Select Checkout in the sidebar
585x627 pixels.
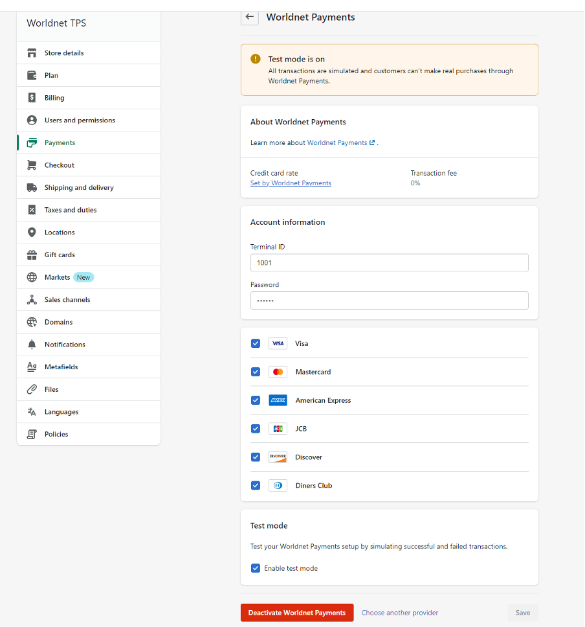point(89,165)
